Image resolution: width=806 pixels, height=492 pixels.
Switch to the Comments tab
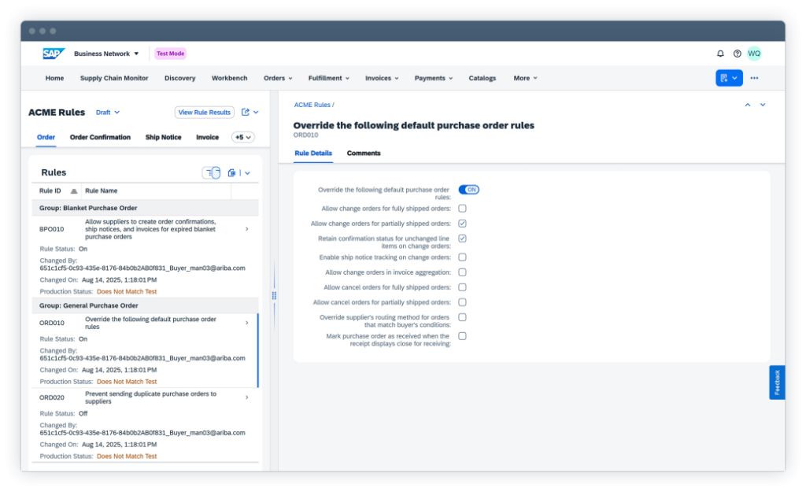[364, 154]
